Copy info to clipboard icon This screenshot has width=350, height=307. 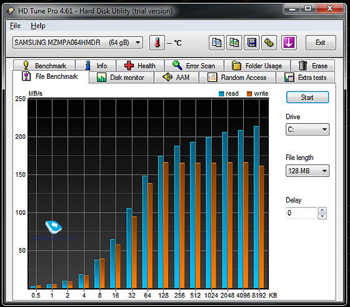[216, 43]
